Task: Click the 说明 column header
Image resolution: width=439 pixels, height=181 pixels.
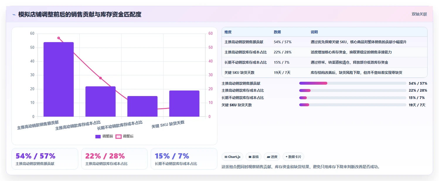Action: click(x=314, y=32)
